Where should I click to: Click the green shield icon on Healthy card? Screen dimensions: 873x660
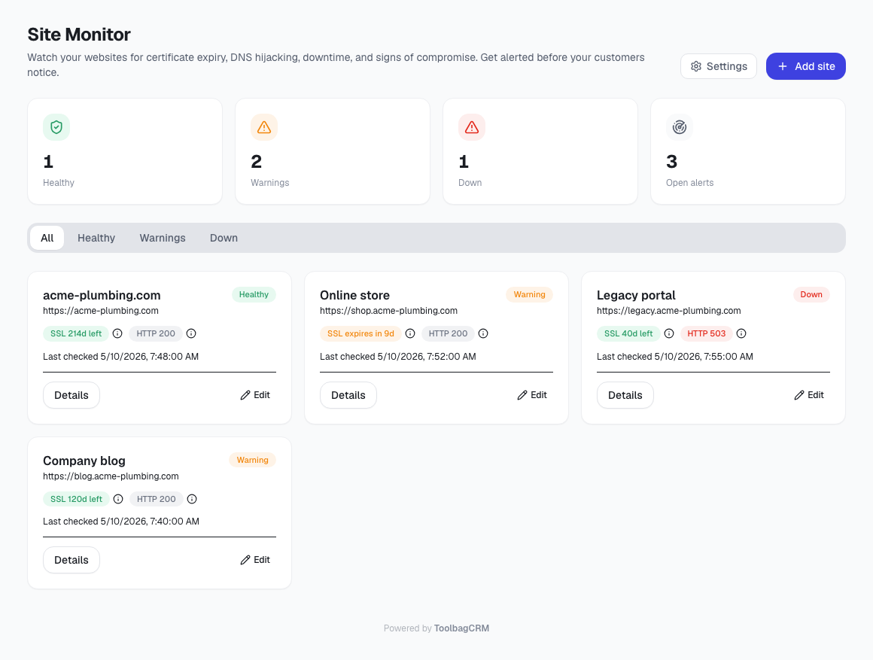coord(56,127)
